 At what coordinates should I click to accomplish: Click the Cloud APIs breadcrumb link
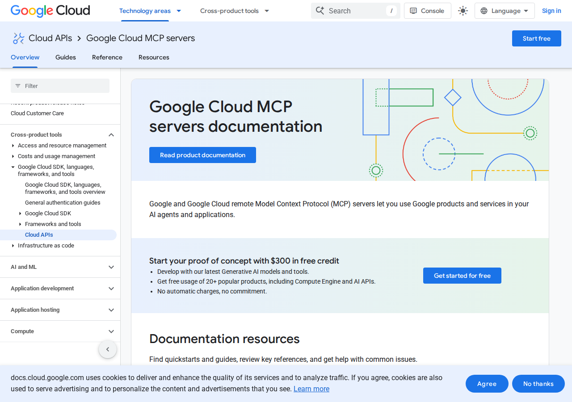tap(50, 38)
